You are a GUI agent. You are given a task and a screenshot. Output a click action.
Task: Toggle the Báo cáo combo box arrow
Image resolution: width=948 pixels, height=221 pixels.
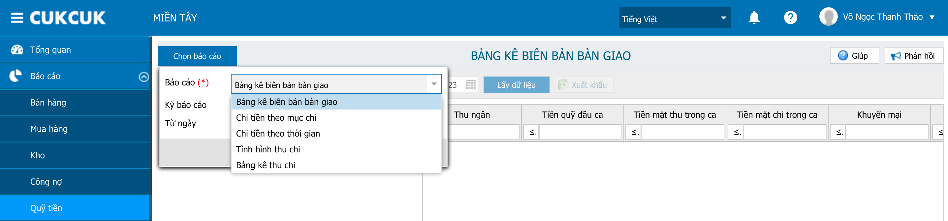(434, 84)
